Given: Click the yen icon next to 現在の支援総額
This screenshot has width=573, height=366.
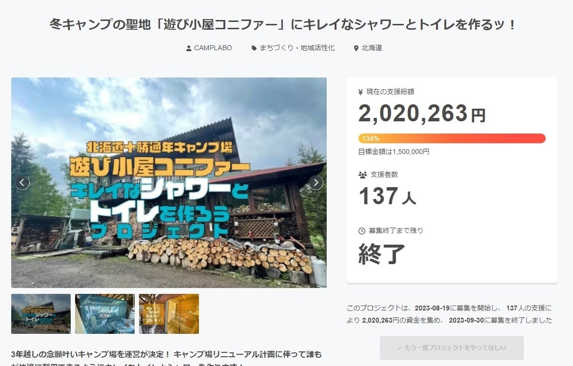Looking at the screenshot, I should click(x=359, y=91).
